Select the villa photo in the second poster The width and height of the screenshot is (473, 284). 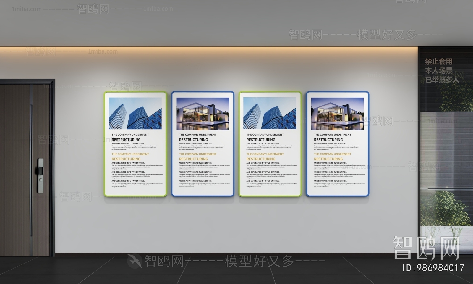point(203,114)
